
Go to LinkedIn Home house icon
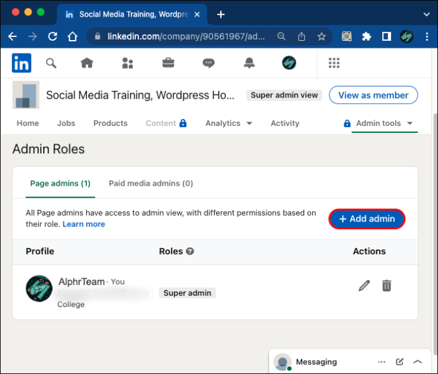tap(87, 63)
